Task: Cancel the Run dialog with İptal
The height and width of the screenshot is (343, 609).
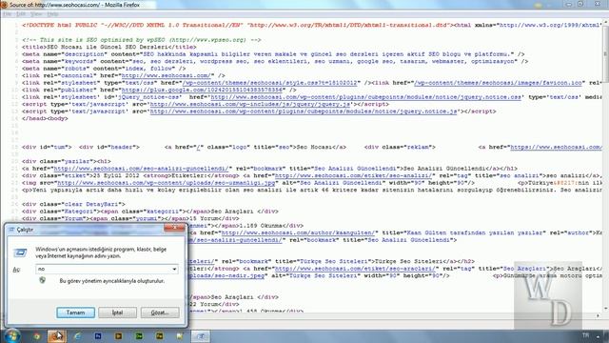Action: [x=117, y=313]
